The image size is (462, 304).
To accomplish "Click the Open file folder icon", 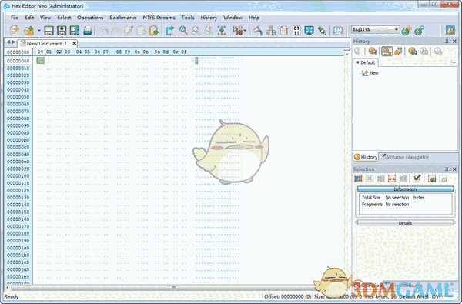I will click(29, 30).
